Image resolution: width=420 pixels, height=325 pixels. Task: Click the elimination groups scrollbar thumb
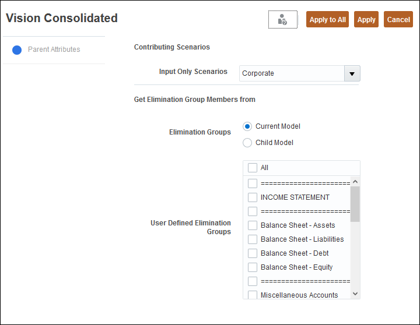pos(355,204)
